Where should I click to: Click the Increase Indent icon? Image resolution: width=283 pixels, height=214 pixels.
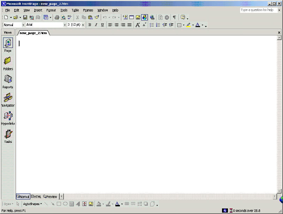coord(171,25)
